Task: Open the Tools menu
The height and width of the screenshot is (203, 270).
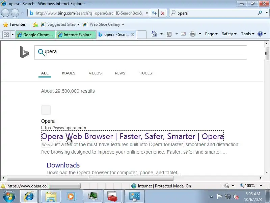Action: coord(248,34)
